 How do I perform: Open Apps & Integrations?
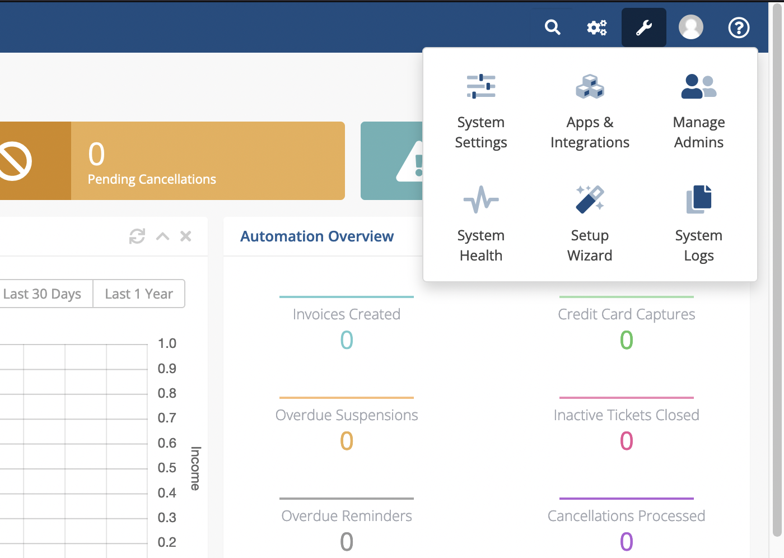click(590, 87)
